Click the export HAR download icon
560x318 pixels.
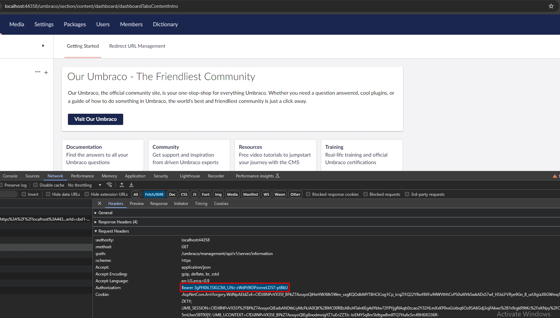tap(131, 185)
